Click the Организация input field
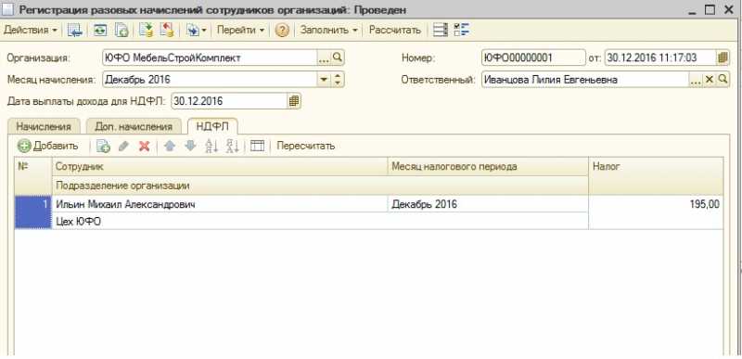 pos(210,58)
